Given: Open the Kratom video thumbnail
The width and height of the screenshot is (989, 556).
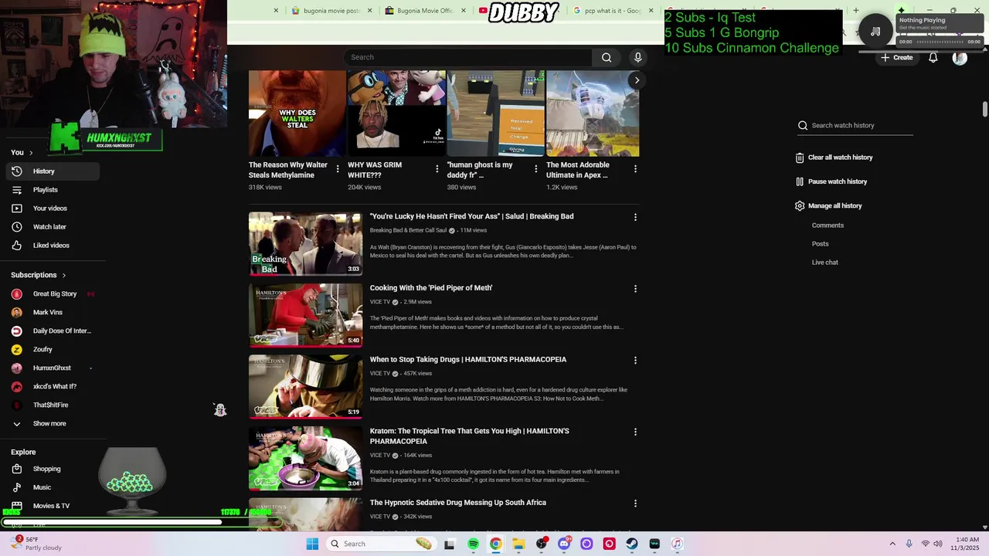Looking at the screenshot, I should coord(305,459).
